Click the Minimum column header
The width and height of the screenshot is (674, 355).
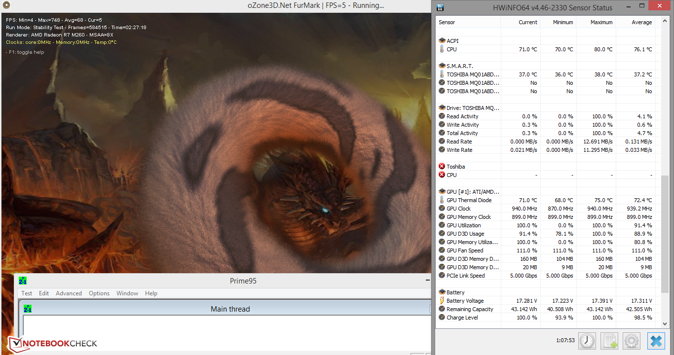pyautogui.click(x=559, y=22)
